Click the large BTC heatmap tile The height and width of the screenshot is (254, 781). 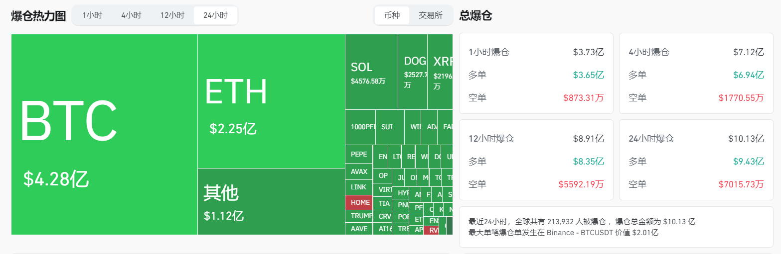pyautogui.click(x=104, y=134)
